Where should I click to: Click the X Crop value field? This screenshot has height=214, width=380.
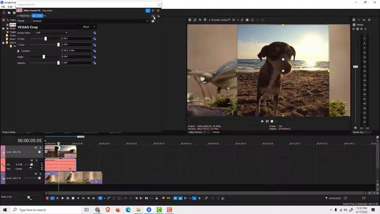[x=77, y=39]
